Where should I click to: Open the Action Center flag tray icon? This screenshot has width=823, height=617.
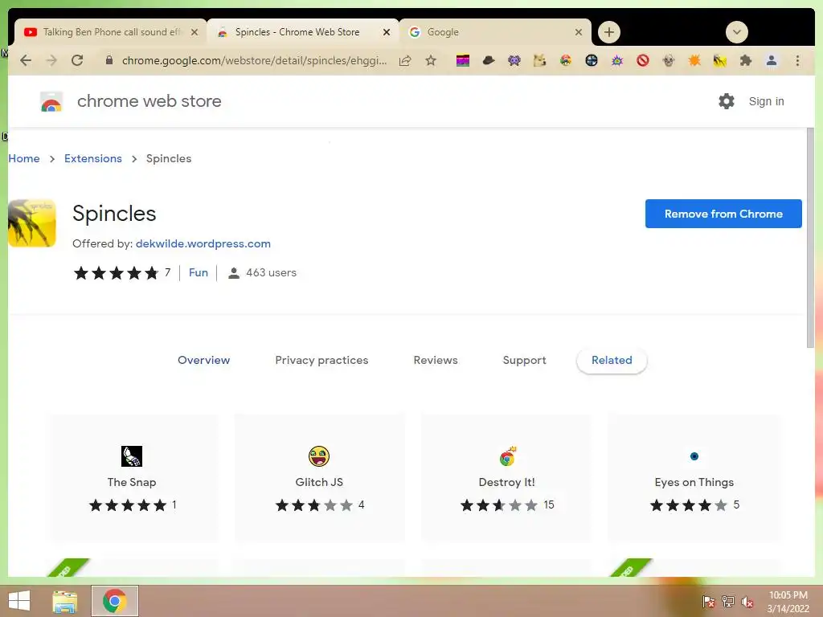point(708,601)
